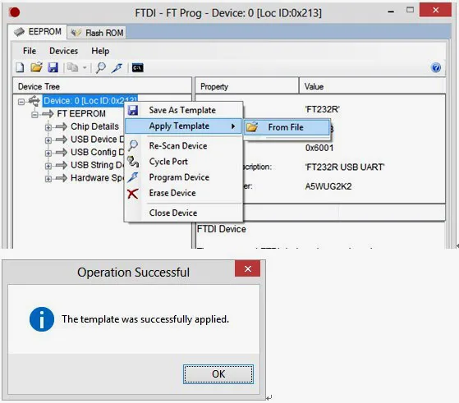Screen dimensions: 459x403
Task: Click the copy toolbar icon
Action: pos(72,67)
